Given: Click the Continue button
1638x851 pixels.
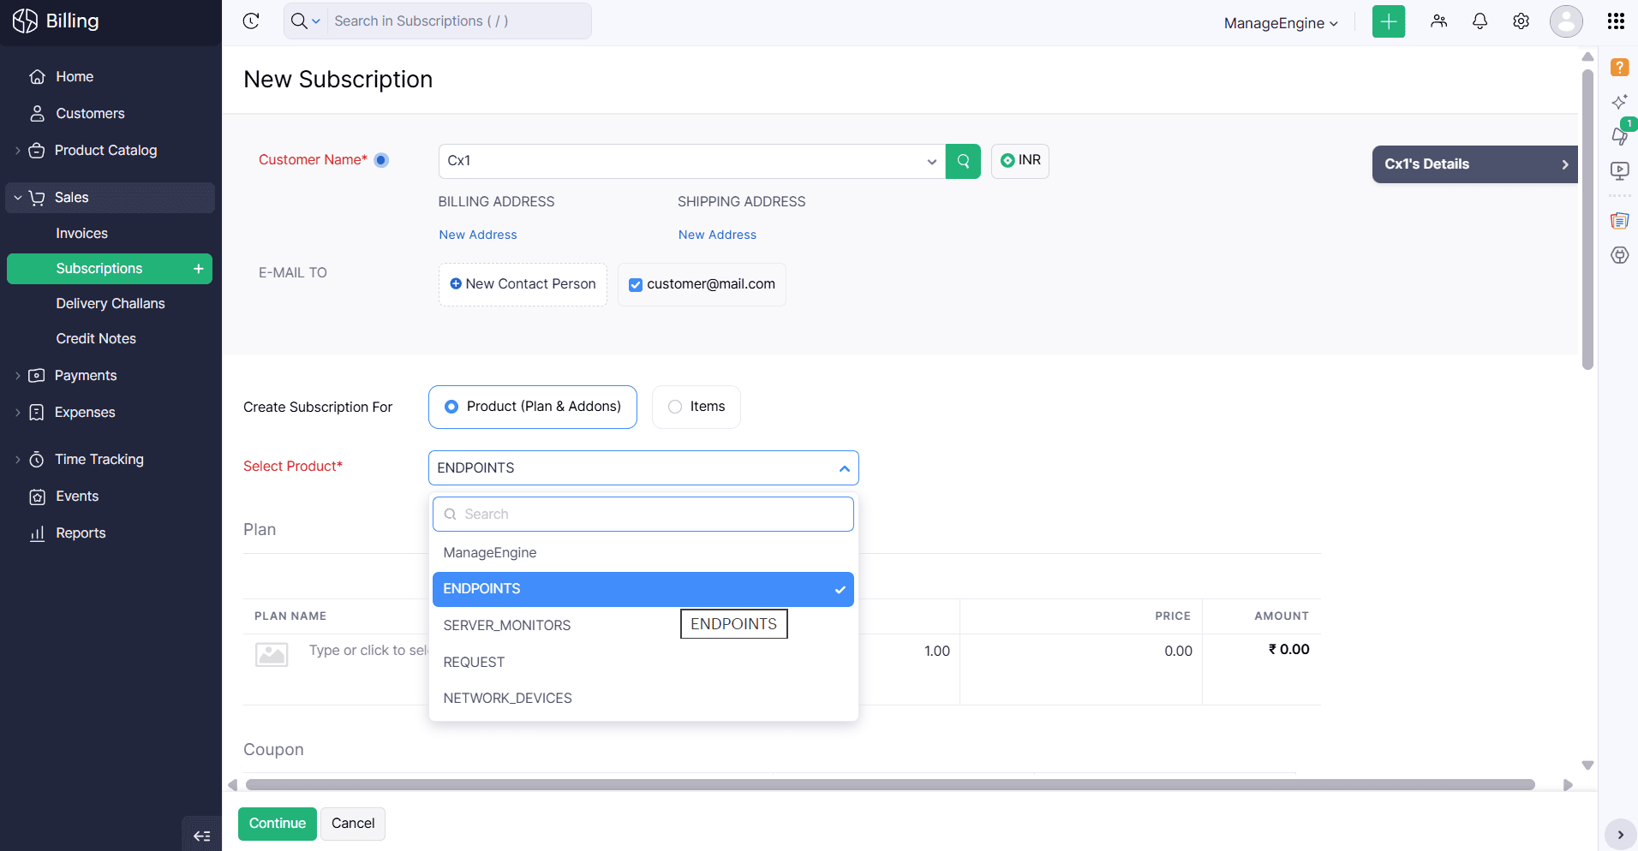Looking at the screenshot, I should tap(278, 824).
